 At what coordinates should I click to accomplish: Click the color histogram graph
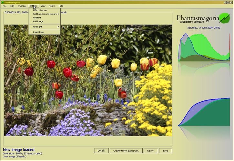tap(204, 48)
